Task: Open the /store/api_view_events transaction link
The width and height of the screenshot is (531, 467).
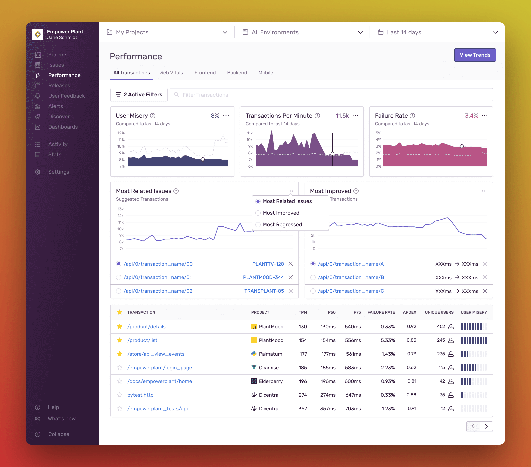Action: [156, 354]
